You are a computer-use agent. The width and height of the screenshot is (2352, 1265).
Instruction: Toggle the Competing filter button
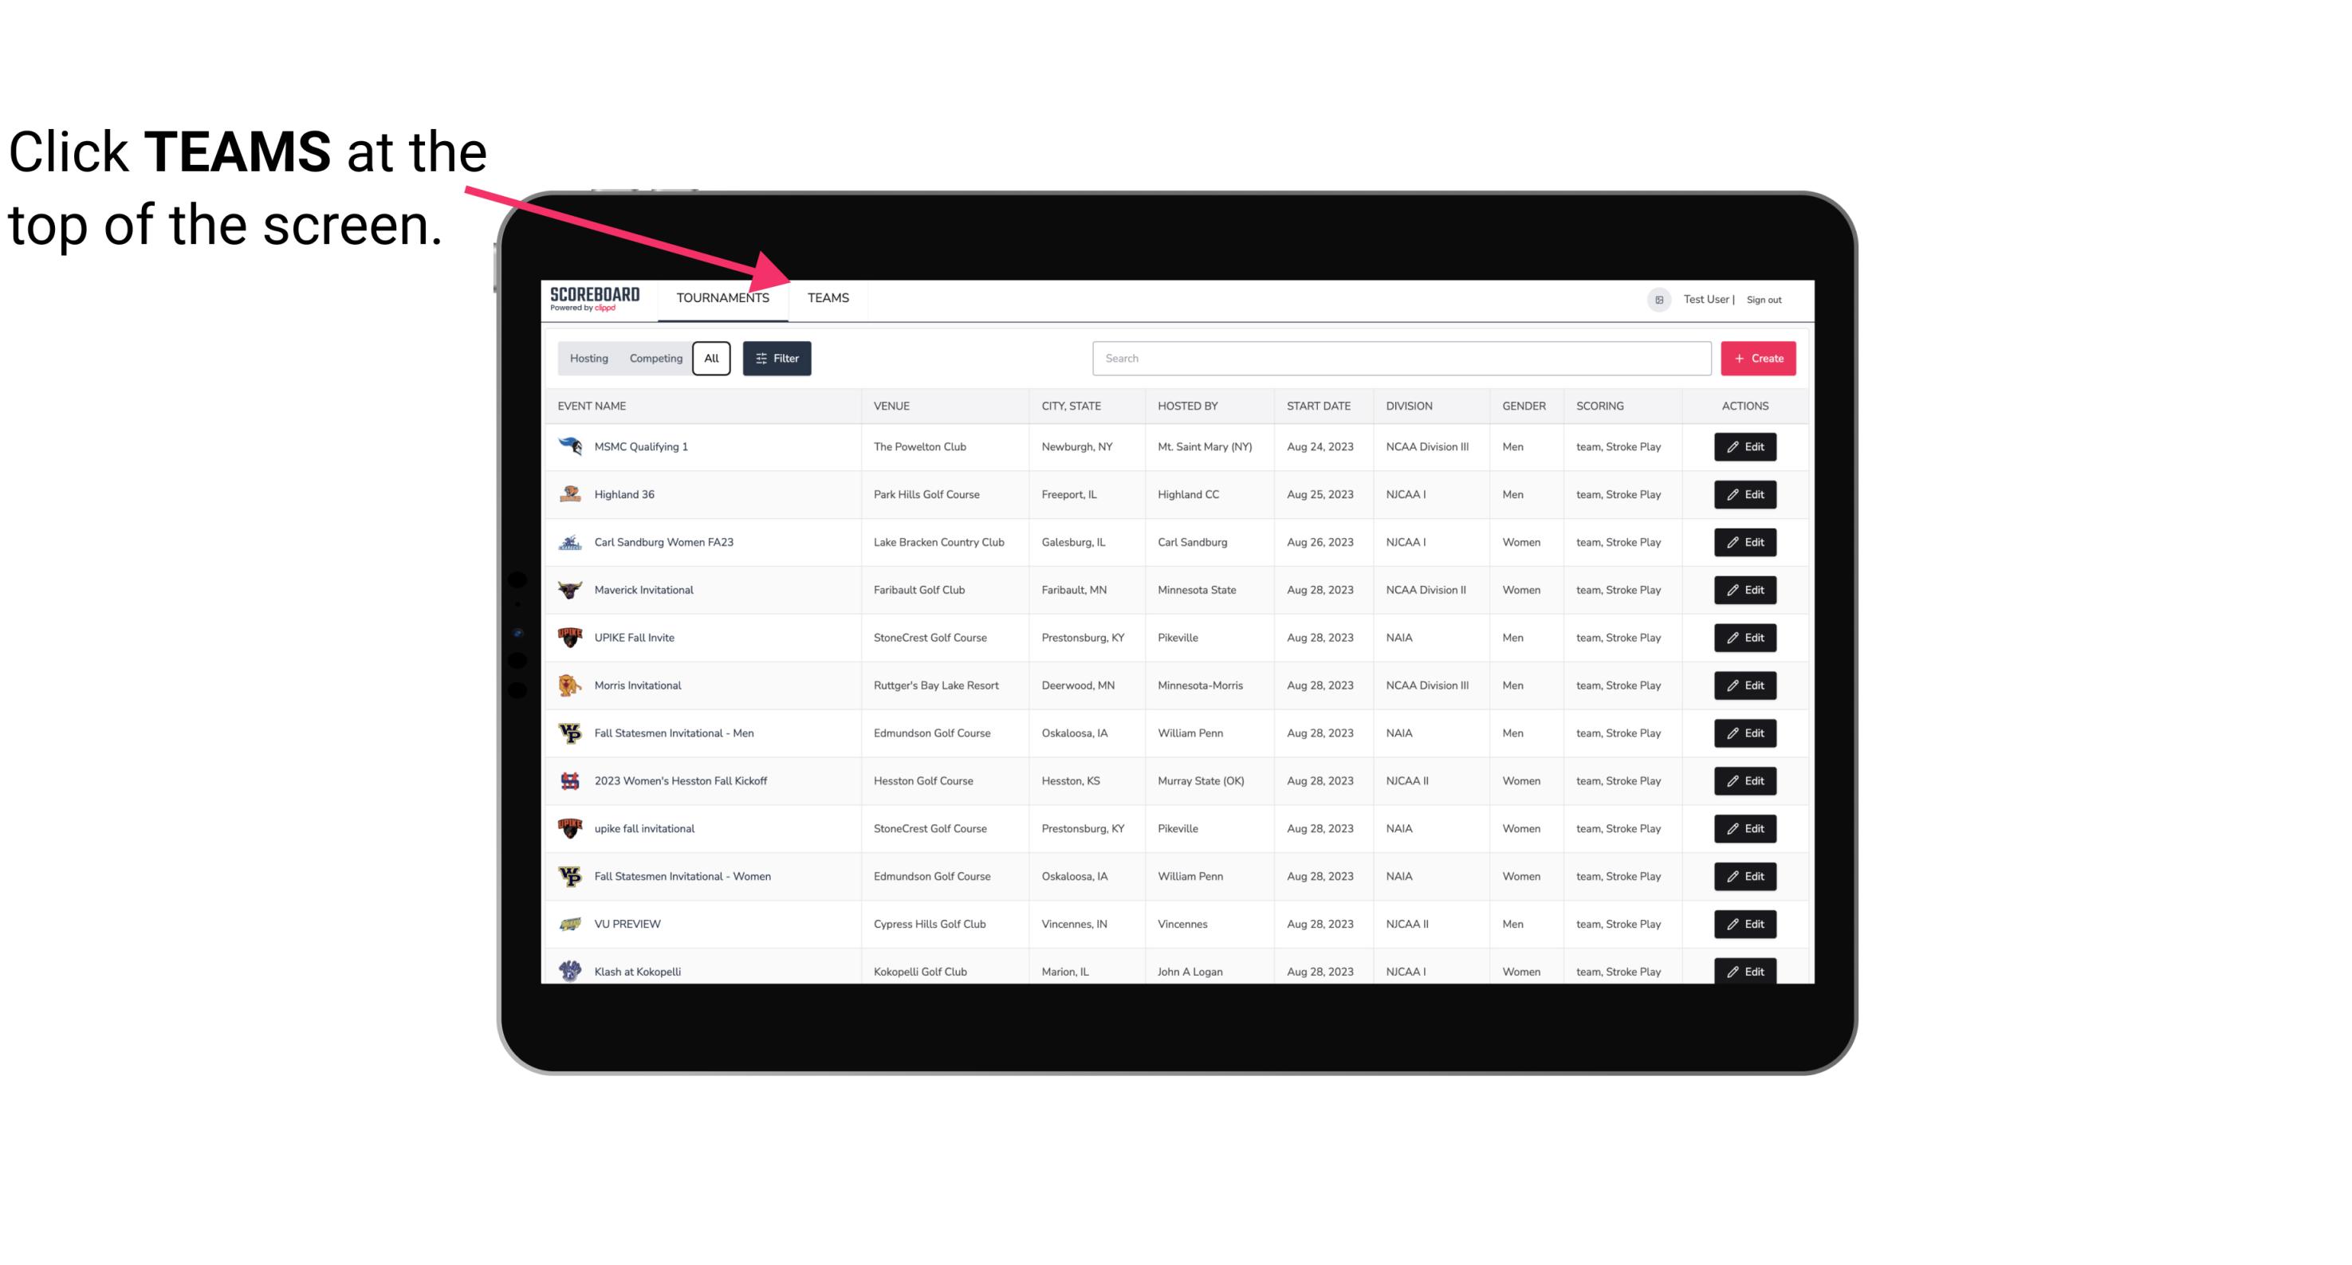coord(653,359)
